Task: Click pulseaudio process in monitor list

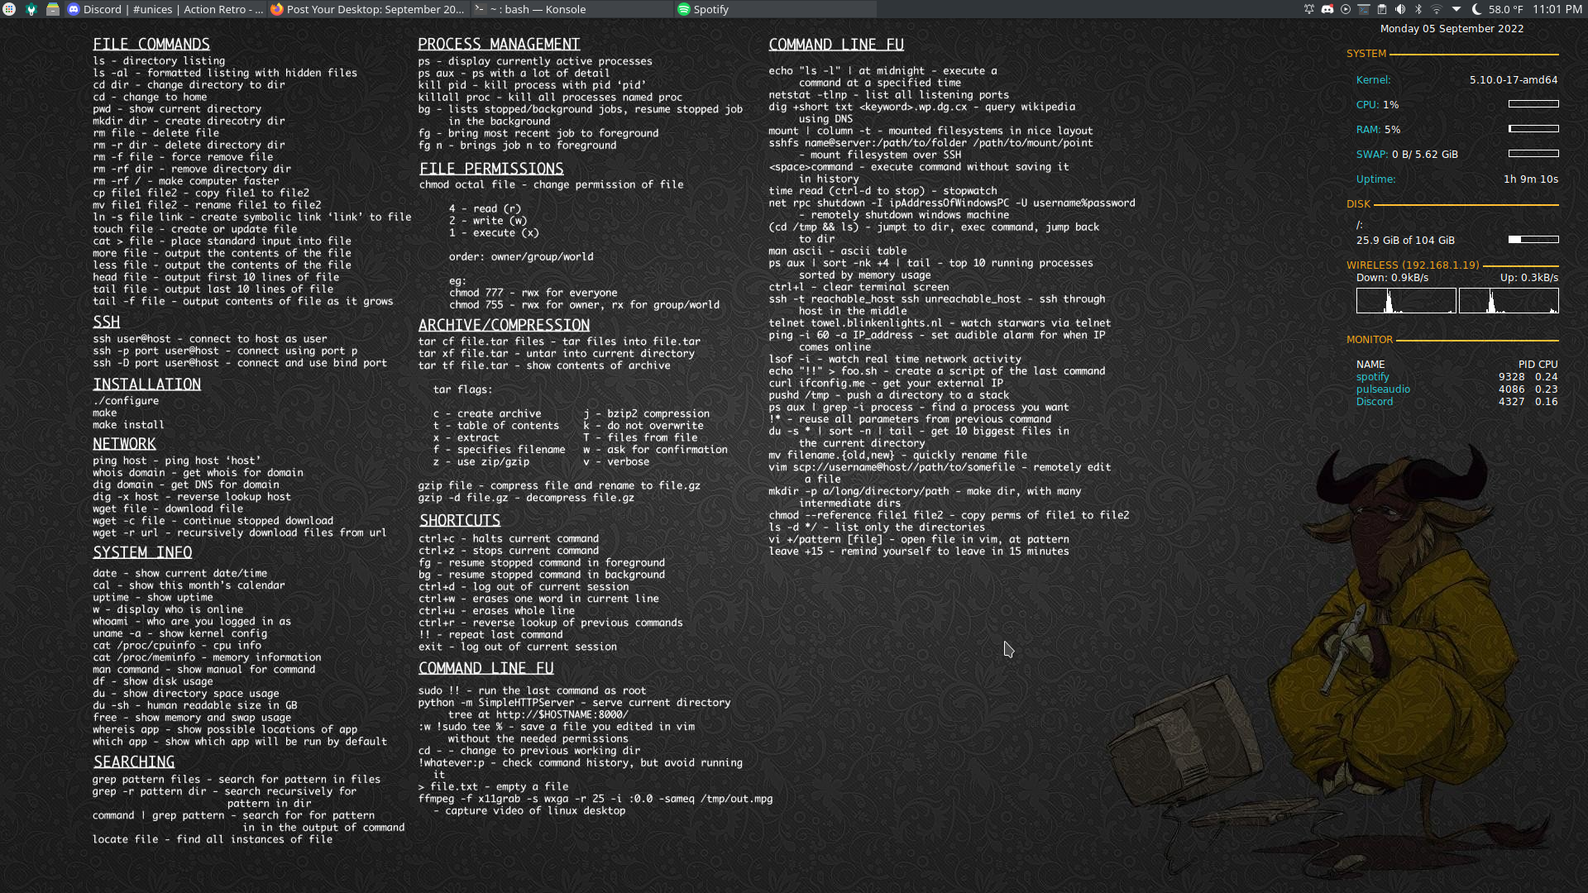Action: click(1383, 389)
